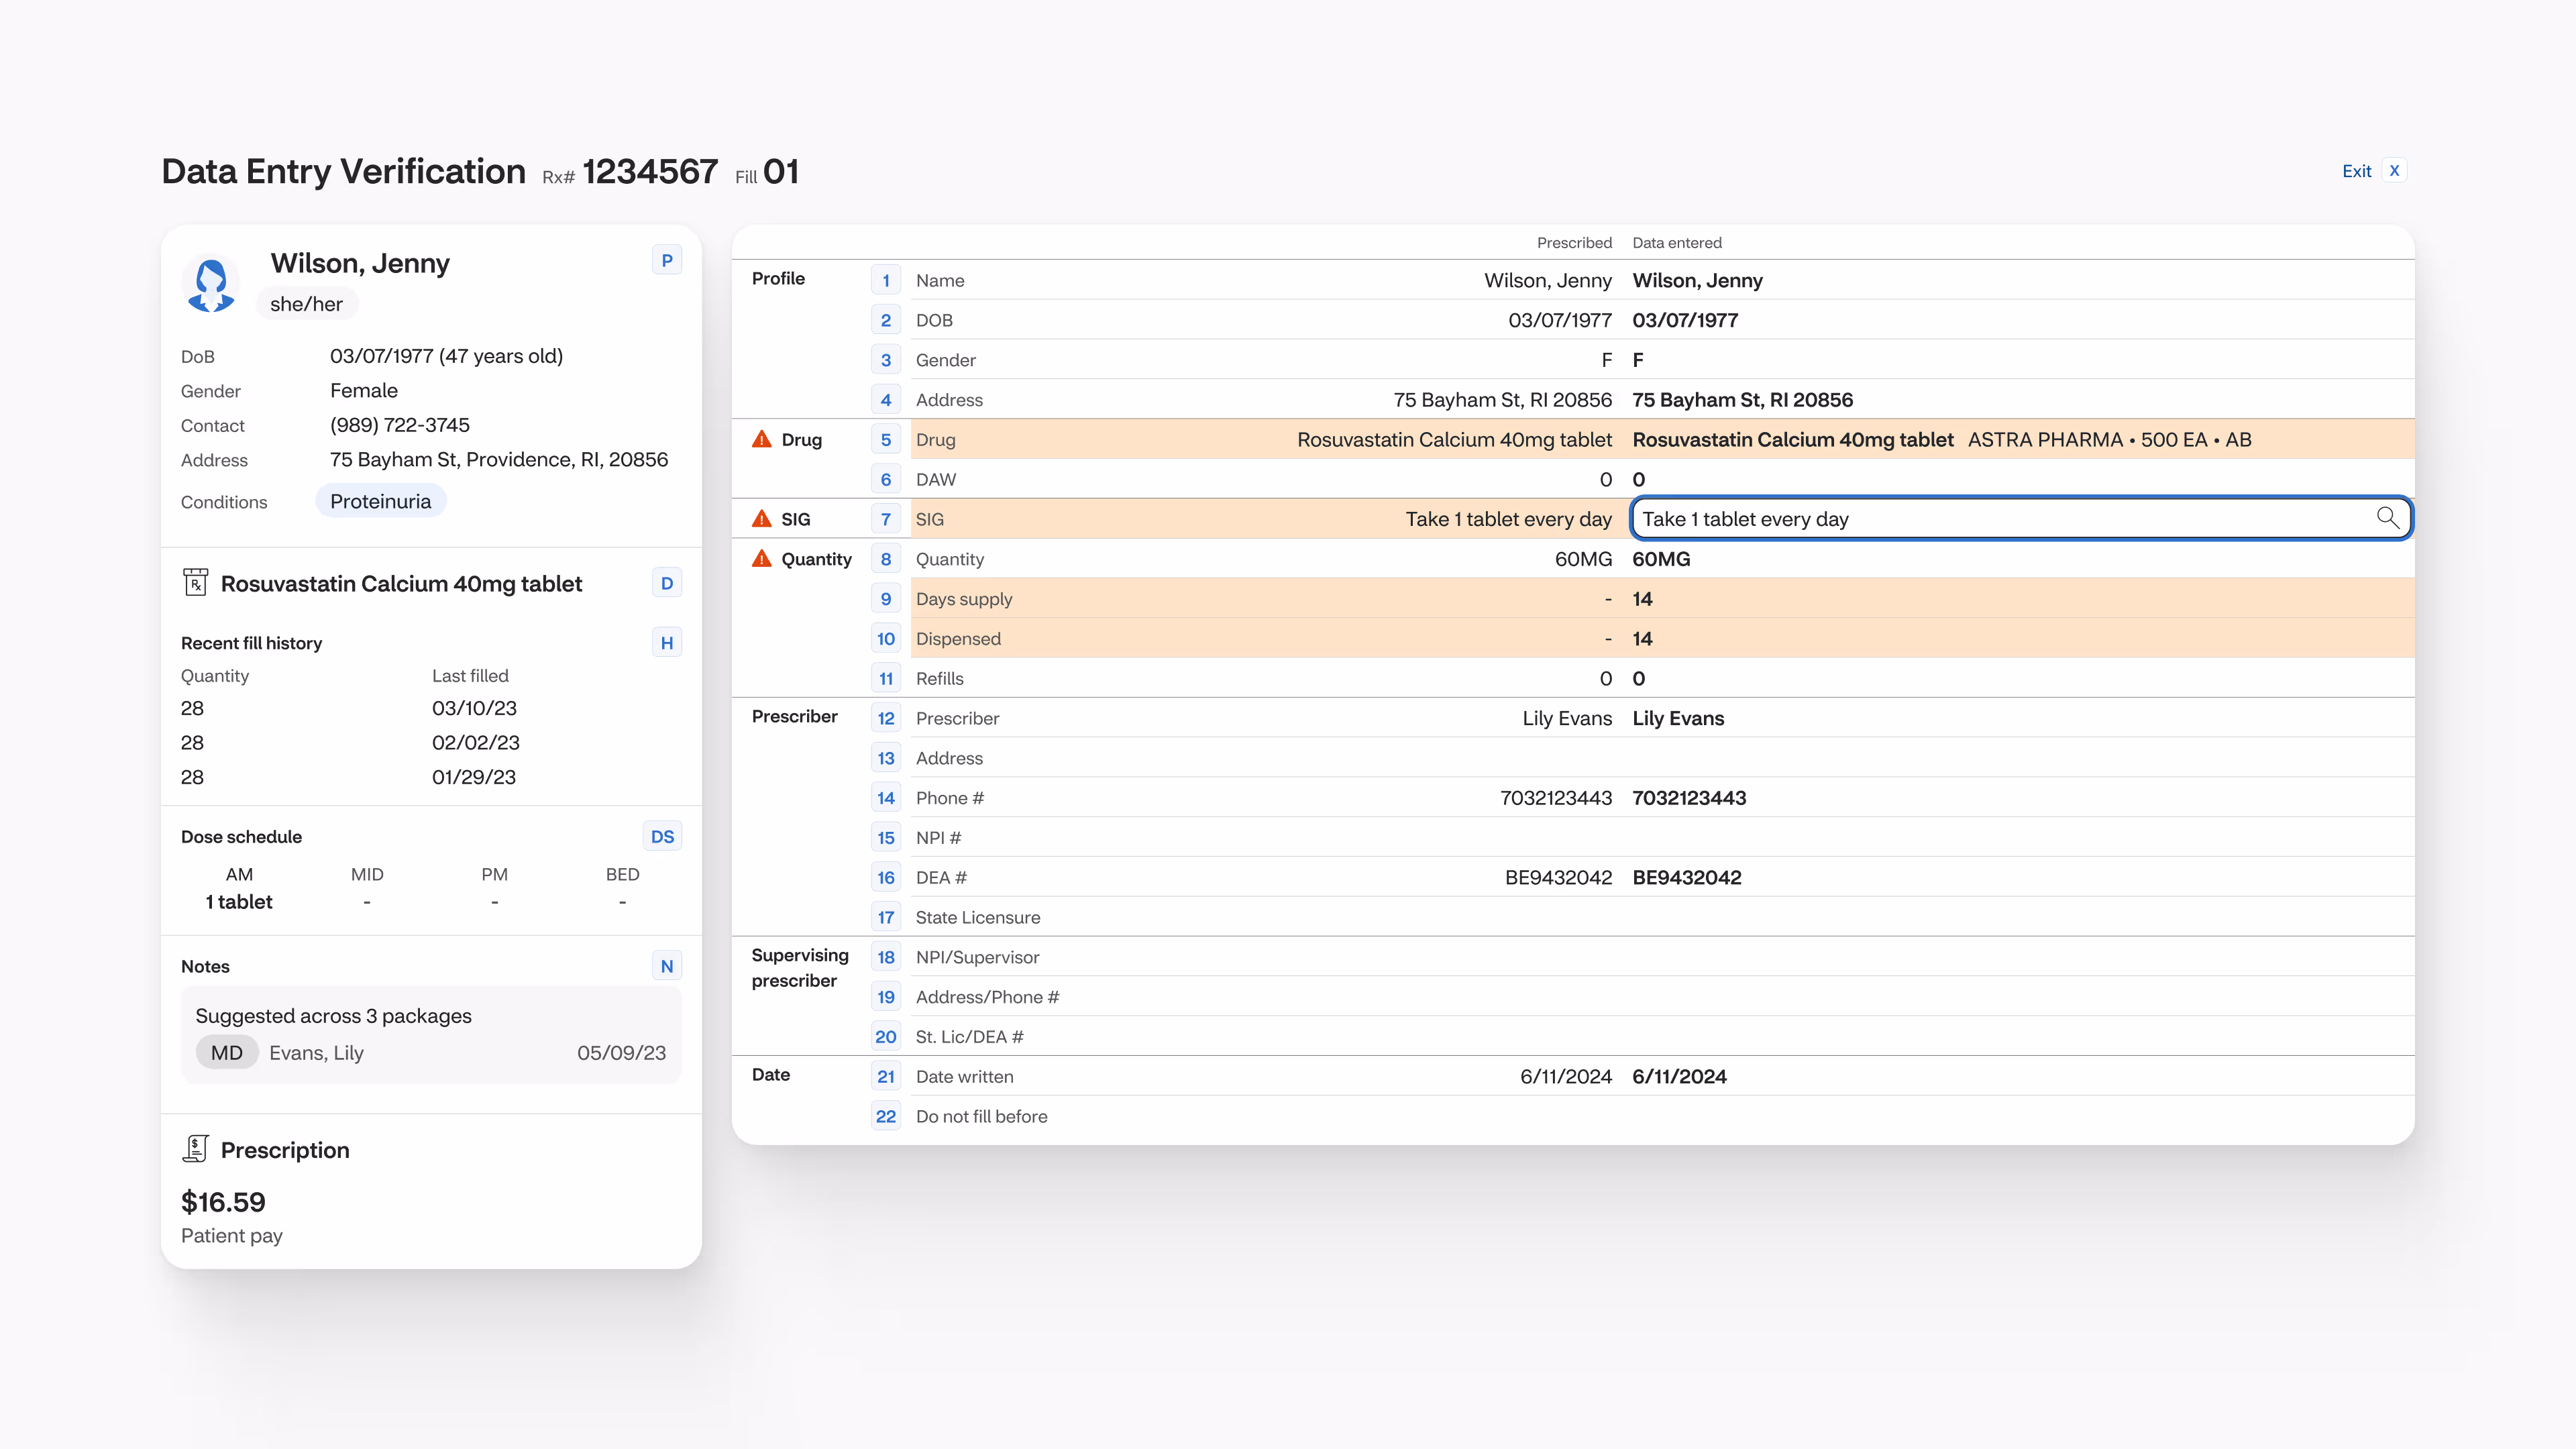This screenshot has width=2576, height=1449.
Task: Click the patient avatar icon
Action: [x=211, y=285]
